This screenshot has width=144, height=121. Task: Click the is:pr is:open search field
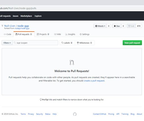[35, 43]
